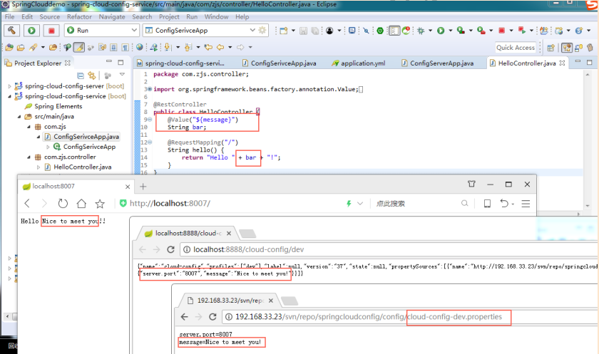The height and width of the screenshot is (354, 599).
Task: Click the localhost:8007 address bar
Action: point(229,203)
